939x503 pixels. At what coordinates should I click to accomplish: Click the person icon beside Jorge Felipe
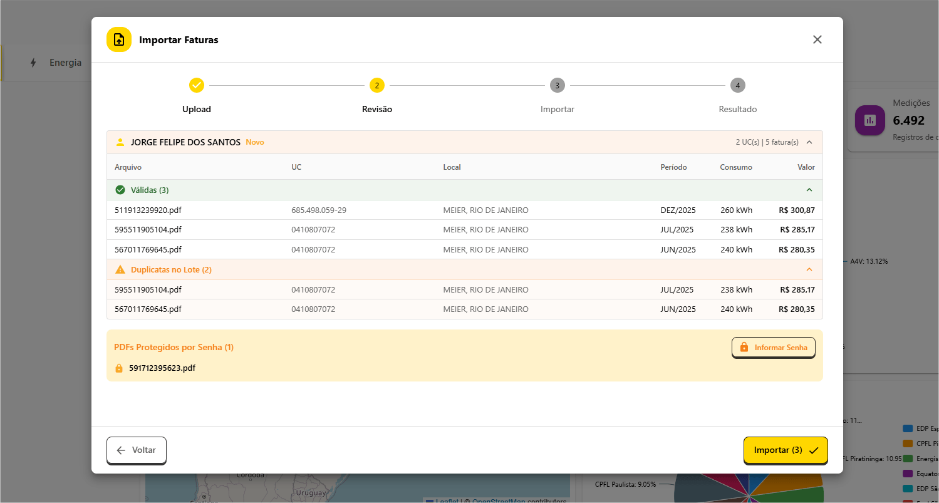(x=120, y=142)
